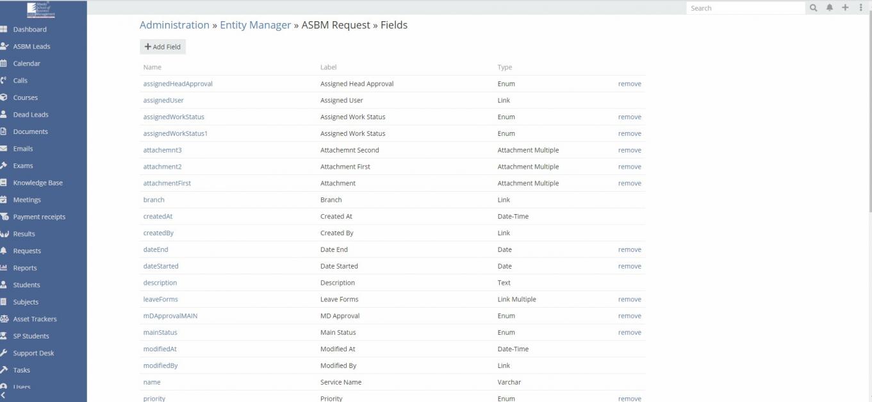The height and width of the screenshot is (402, 872).
Task: Go to Payment receipts in sidebar
Action: pos(39,217)
